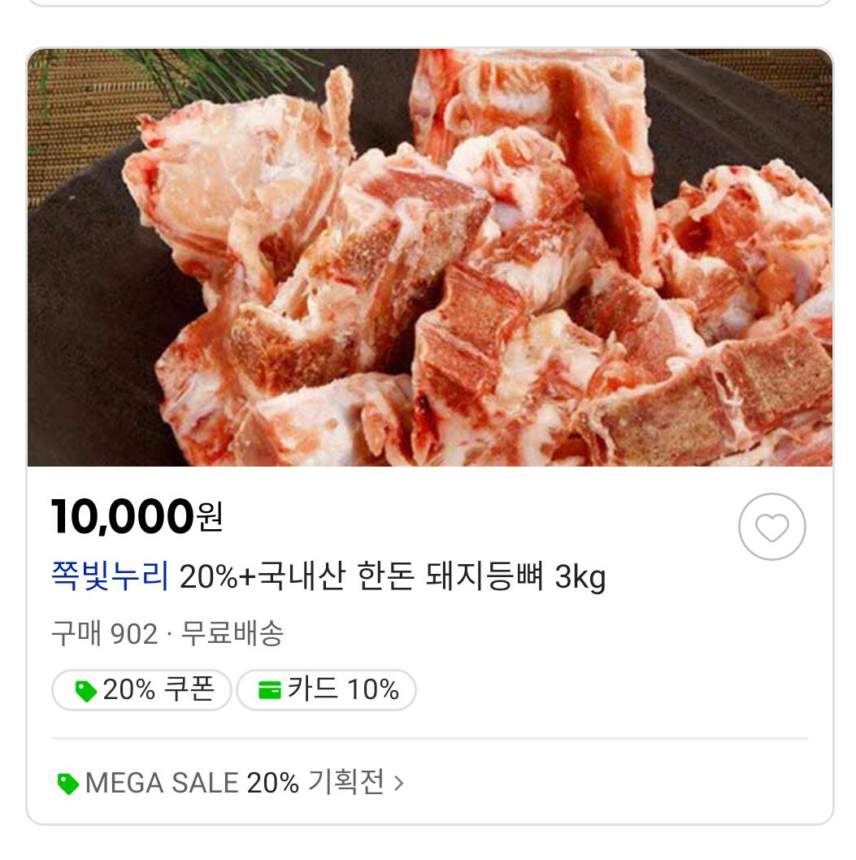
Task: Expand the 기획전 chevron arrow
Action: click(x=398, y=784)
